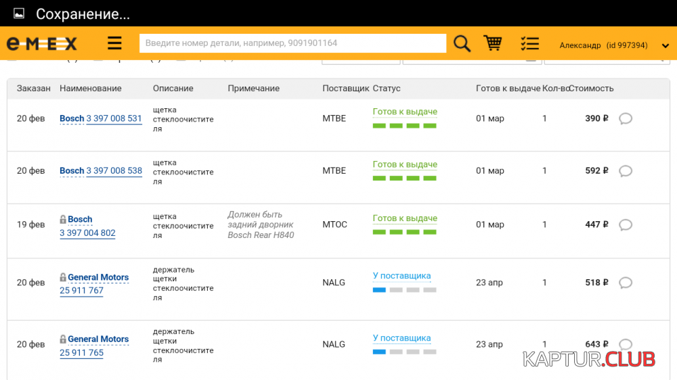Open part number 3 397 008 538
Viewport: 677px width, 380px height.
pyautogui.click(x=114, y=171)
